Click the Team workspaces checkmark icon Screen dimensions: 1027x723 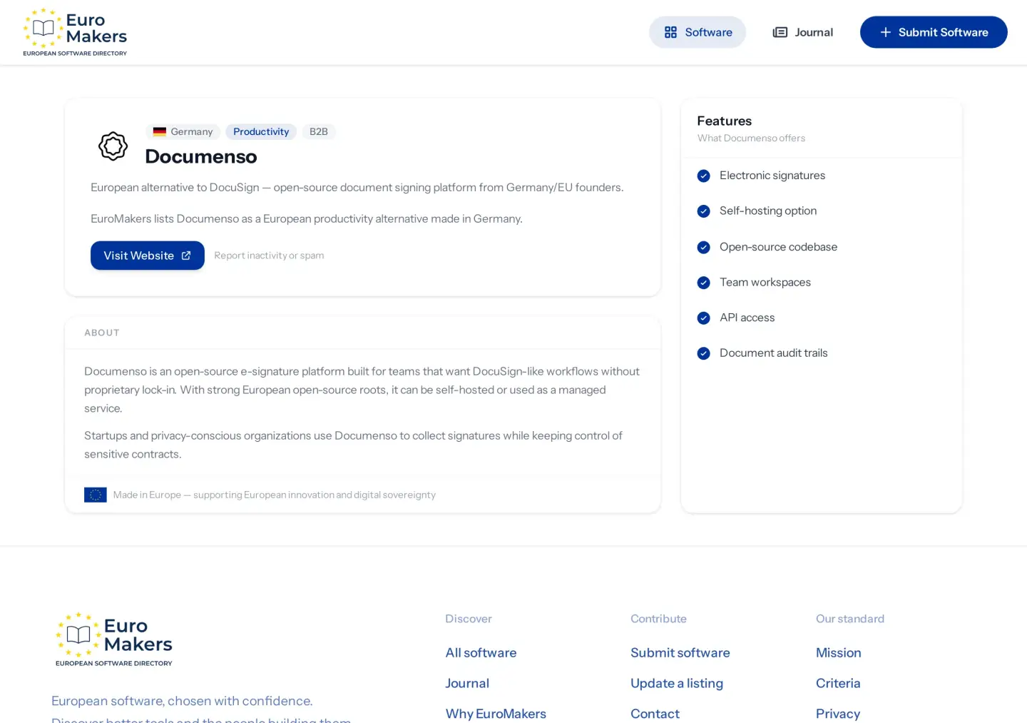tap(703, 283)
